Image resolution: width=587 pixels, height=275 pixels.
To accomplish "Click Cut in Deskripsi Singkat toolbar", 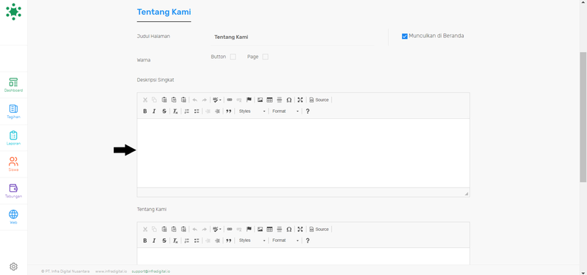I will tap(145, 100).
